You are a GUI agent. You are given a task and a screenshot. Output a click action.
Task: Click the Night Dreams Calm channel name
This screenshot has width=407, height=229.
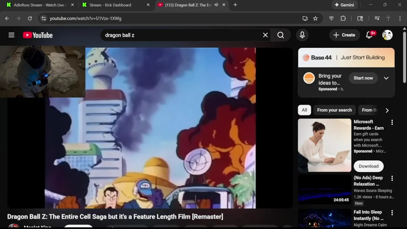(370, 225)
